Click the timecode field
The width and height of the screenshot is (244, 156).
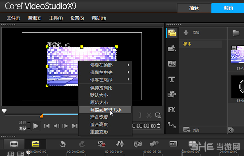pyautogui.click(x=144, y=126)
